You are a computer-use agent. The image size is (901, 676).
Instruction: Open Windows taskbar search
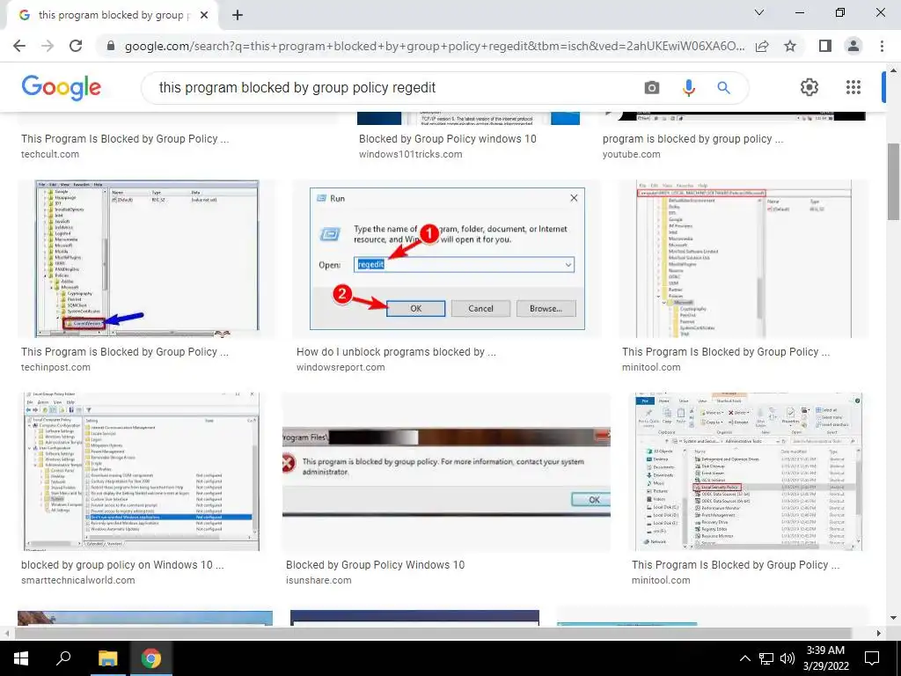tap(63, 658)
